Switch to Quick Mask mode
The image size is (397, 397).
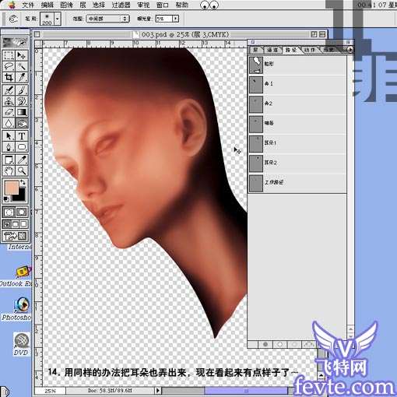22,213
